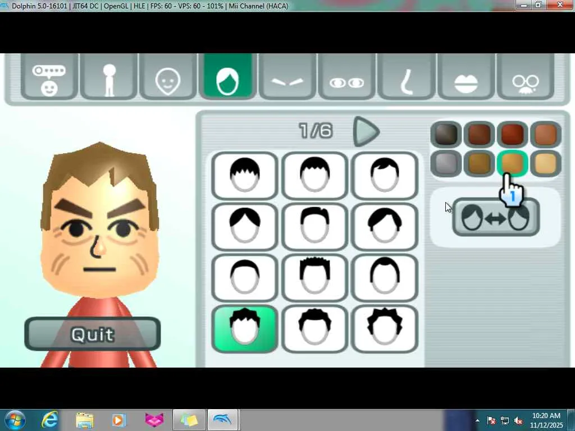Viewport: 575px width, 431px height.
Task: Choose the jagged short bangs hairstyle, top middle
Action: click(x=314, y=176)
